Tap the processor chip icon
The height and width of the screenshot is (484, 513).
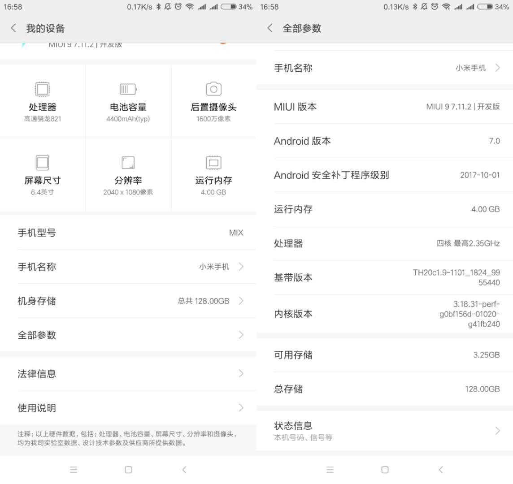43,89
